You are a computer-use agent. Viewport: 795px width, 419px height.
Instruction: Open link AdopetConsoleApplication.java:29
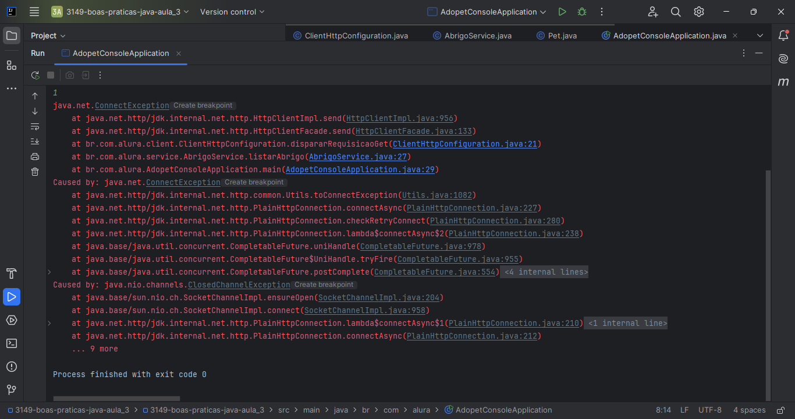point(360,169)
